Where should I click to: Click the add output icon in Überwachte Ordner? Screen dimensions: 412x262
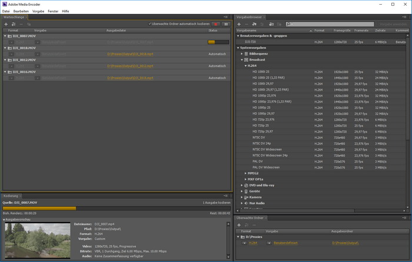click(247, 225)
